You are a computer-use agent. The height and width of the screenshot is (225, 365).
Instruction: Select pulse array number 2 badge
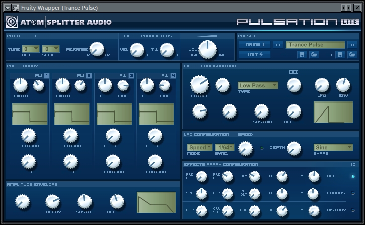click(x=89, y=75)
